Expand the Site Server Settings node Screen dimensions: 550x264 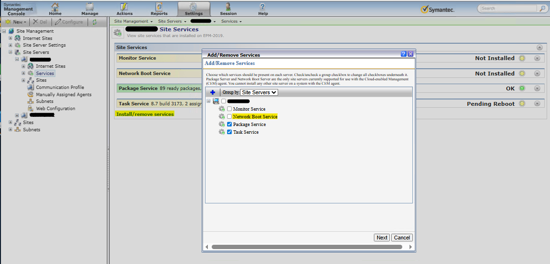pos(11,45)
